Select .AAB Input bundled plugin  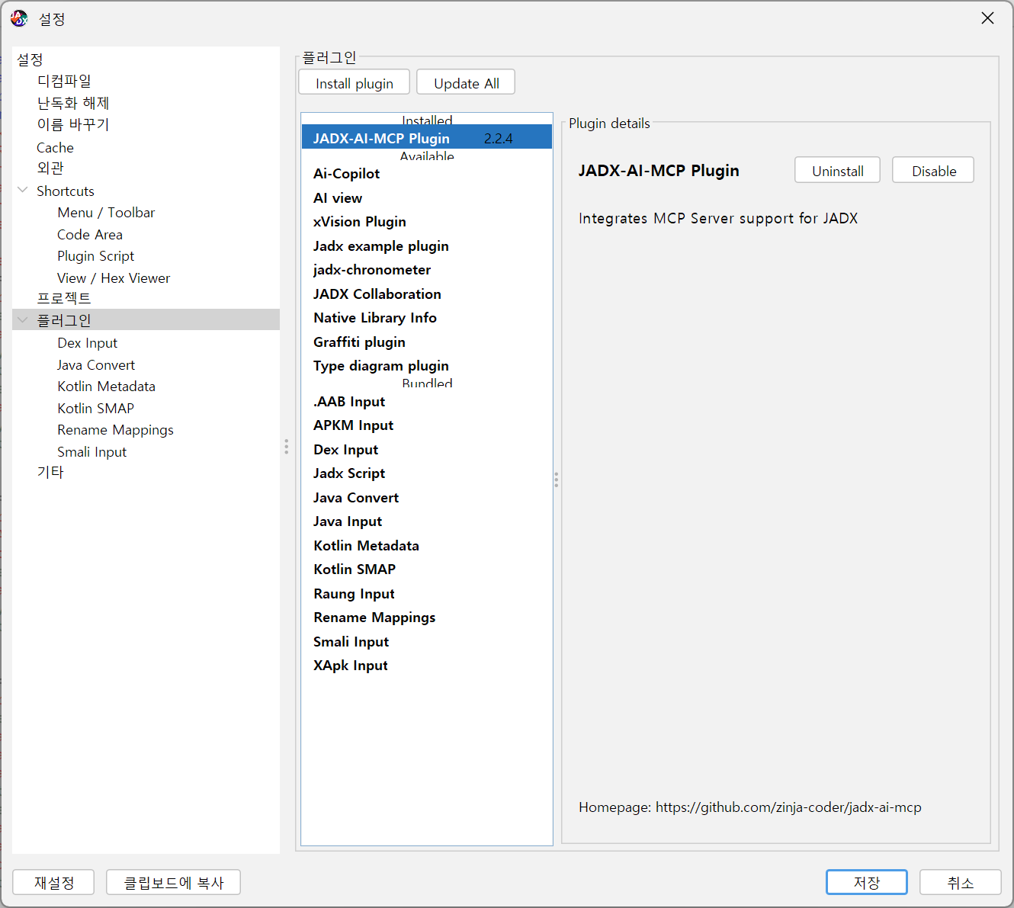[426, 402]
